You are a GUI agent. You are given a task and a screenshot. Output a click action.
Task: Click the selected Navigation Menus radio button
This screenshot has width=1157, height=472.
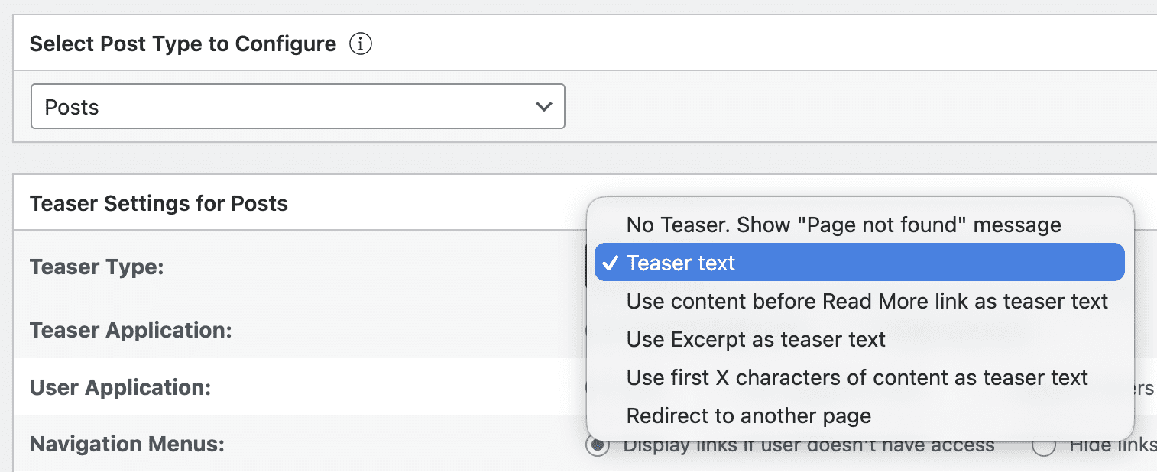click(597, 445)
